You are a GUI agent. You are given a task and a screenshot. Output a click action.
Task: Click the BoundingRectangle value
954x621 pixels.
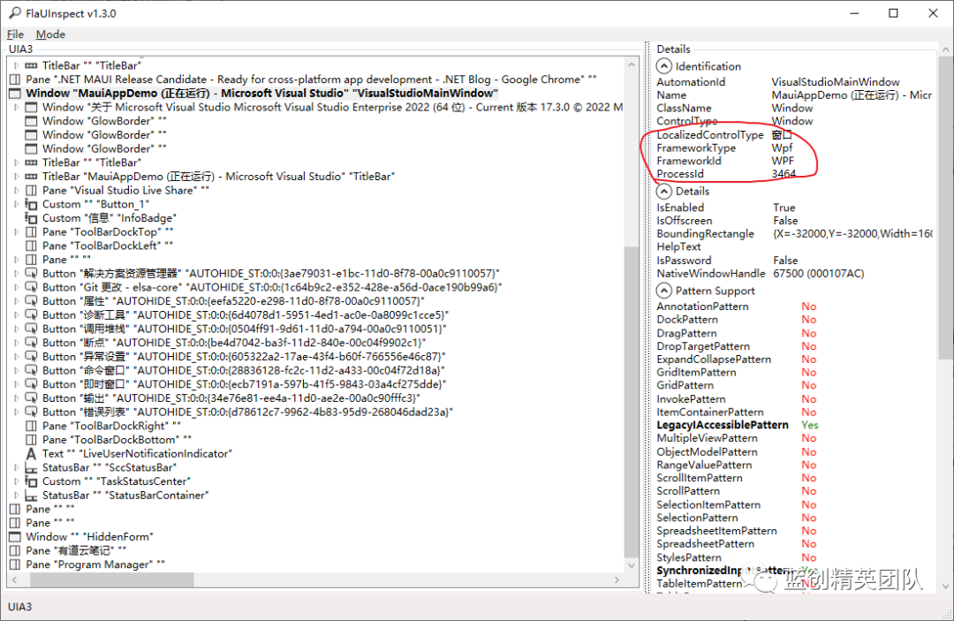click(x=852, y=233)
